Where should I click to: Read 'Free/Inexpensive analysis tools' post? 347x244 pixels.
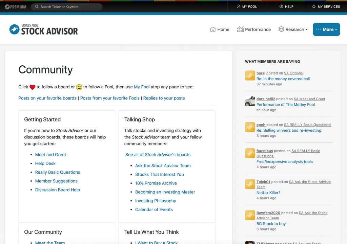point(285,162)
